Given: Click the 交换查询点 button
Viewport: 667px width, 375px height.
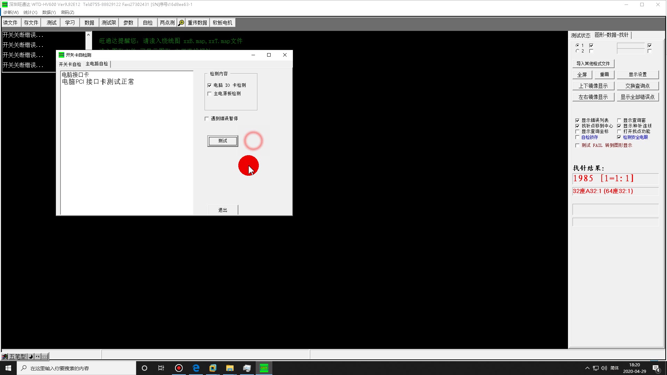Looking at the screenshot, I should pos(638,86).
